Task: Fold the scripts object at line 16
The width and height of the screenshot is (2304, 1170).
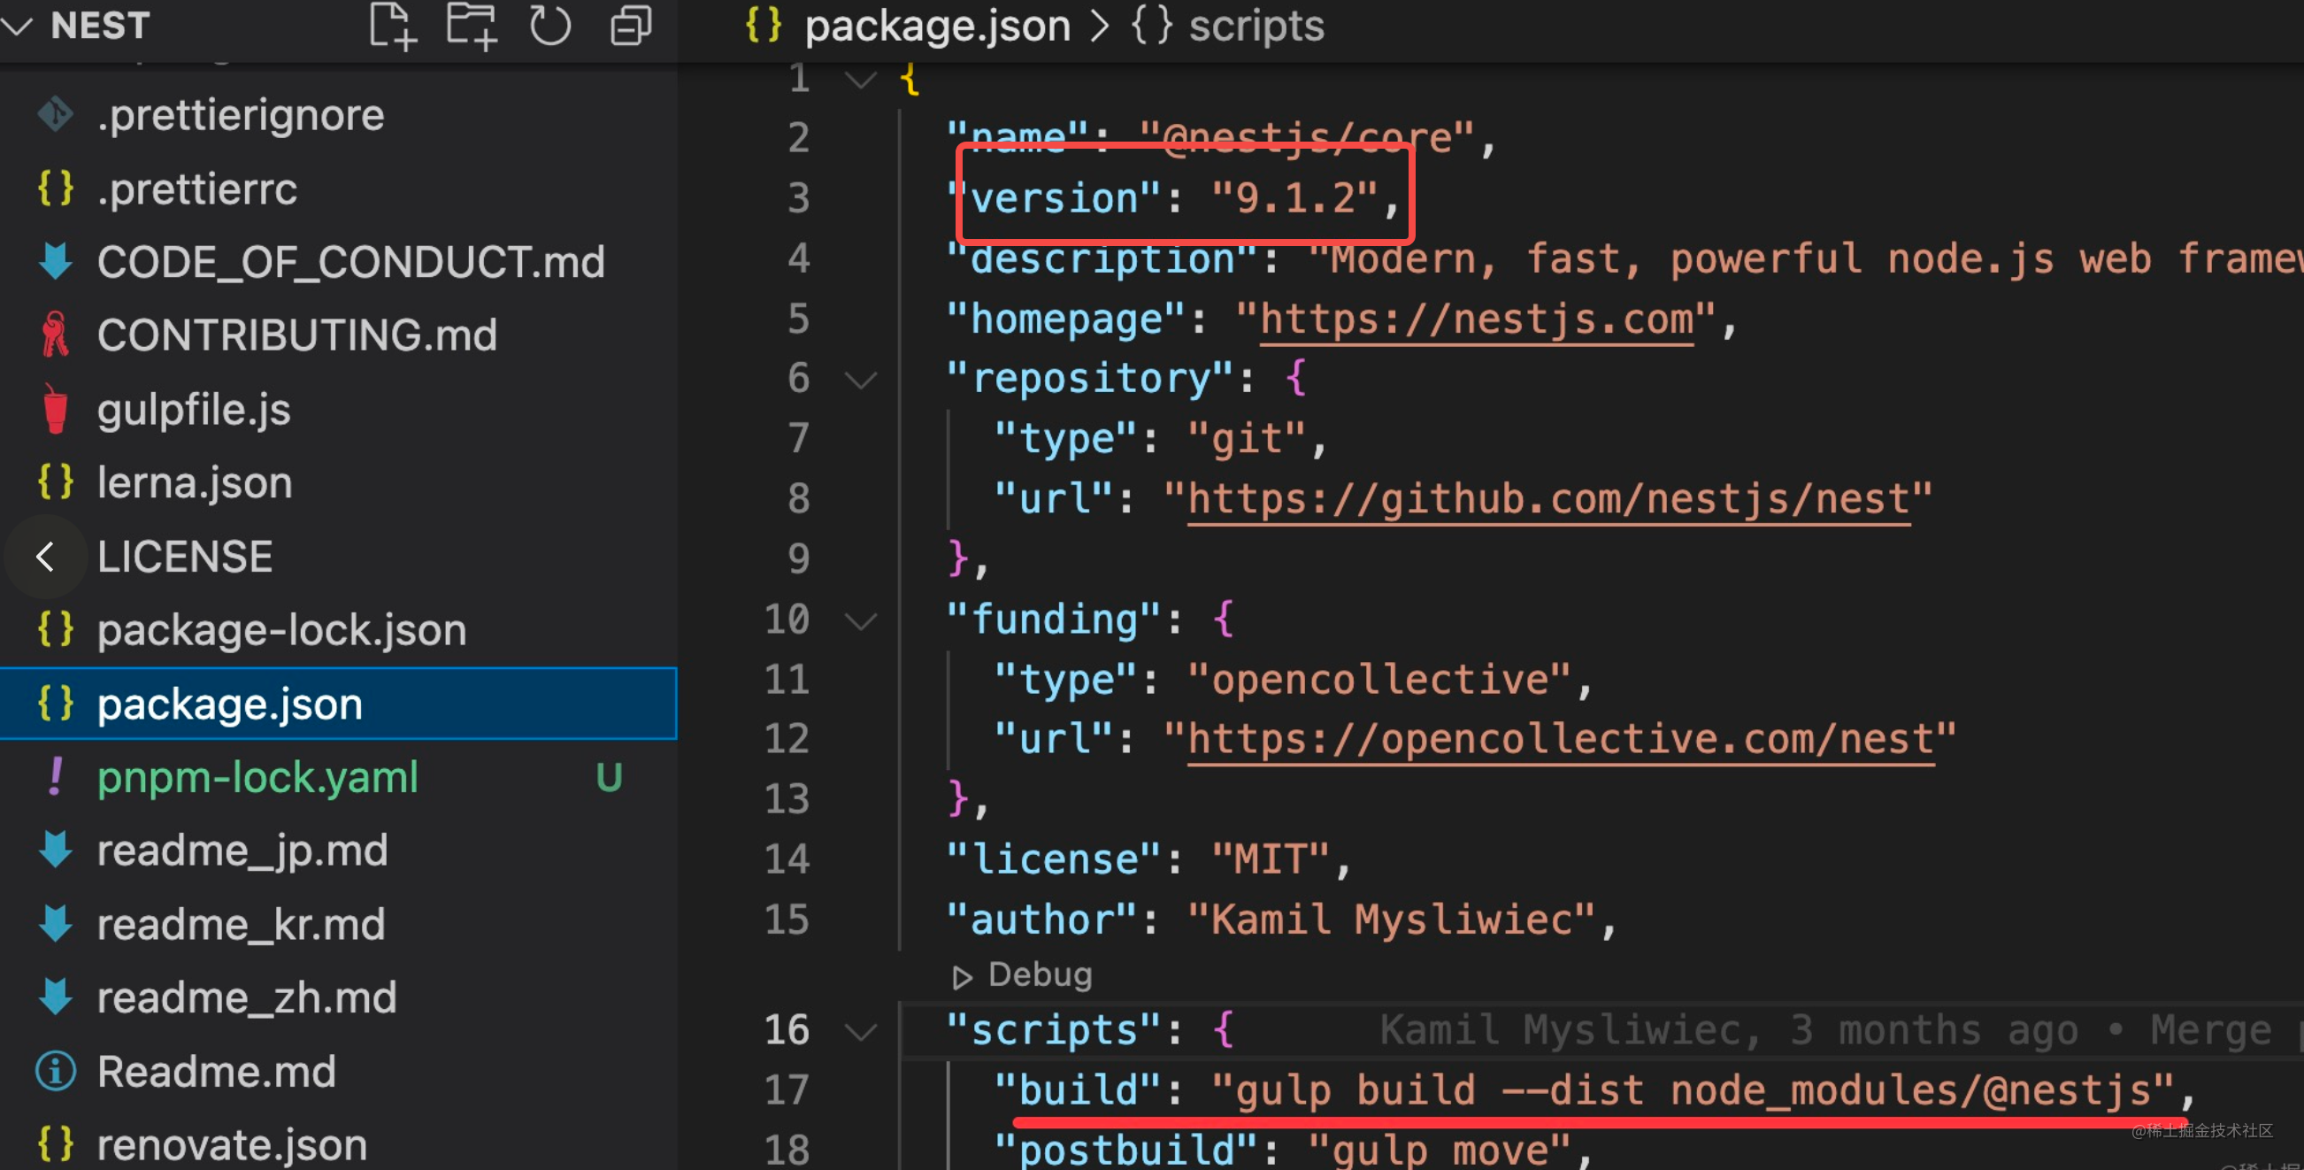Action: coord(860,1032)
